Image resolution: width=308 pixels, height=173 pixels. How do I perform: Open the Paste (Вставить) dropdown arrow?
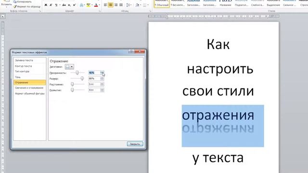point(6,7)
